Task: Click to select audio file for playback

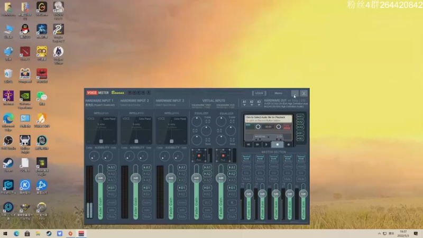Action: (268, 118)
